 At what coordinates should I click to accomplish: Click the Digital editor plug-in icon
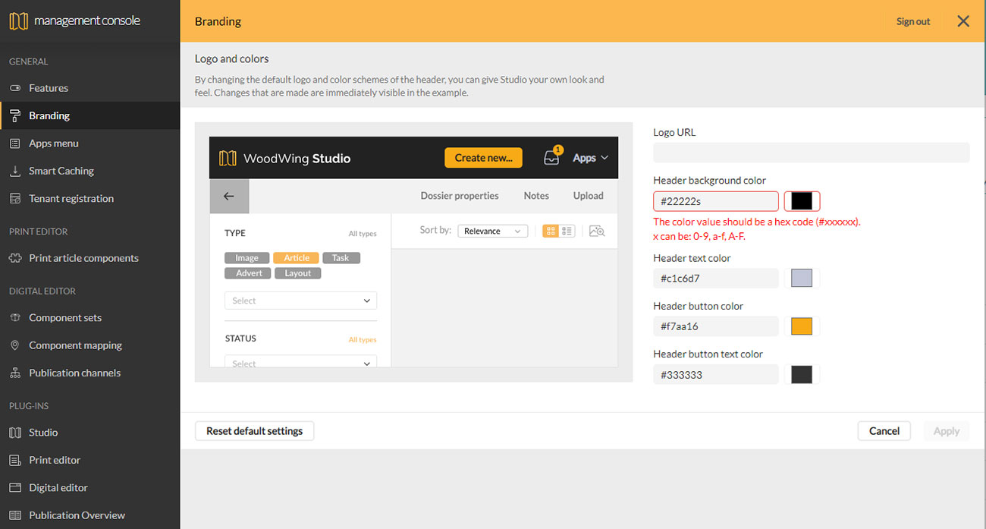tap(15, 487)
